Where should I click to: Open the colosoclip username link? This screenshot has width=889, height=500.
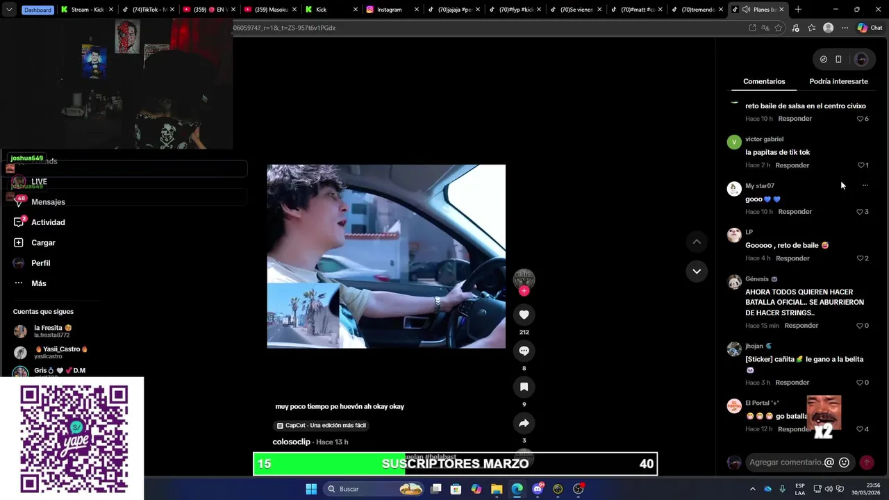click(x=291, y=442)
